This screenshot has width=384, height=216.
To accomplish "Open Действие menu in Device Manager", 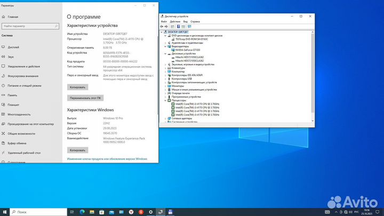I will coord(175,21).
